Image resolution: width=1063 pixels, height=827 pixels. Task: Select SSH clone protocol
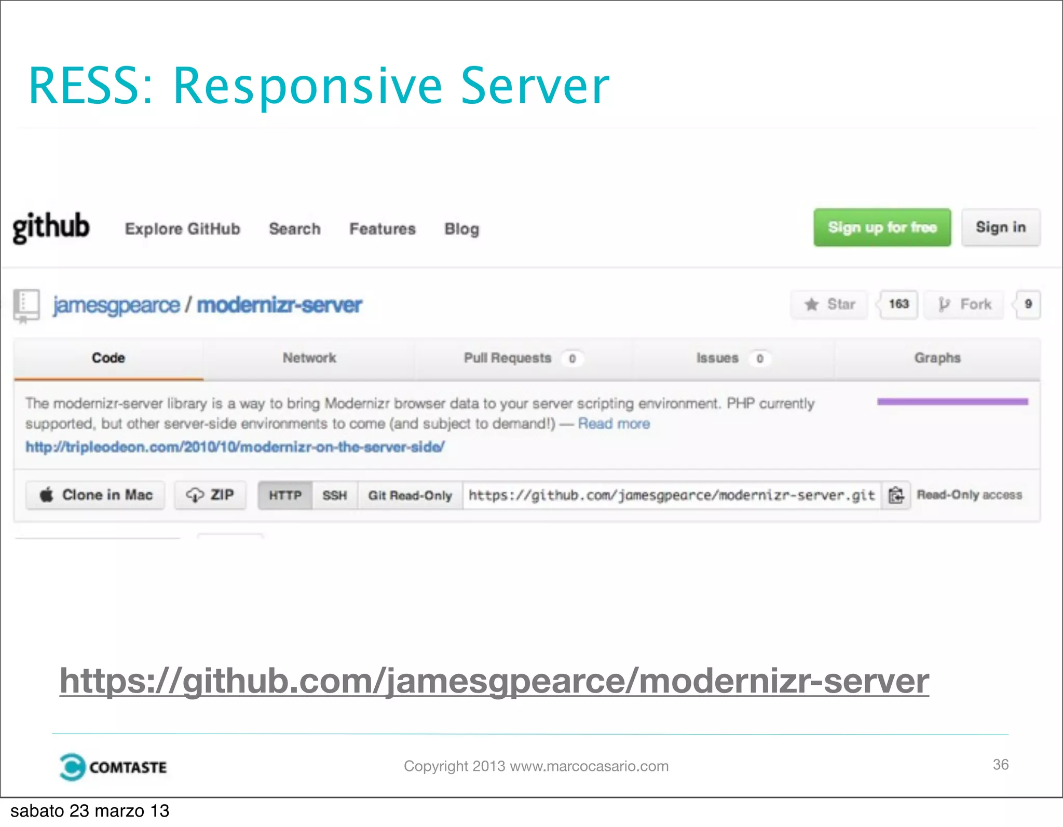335,495
